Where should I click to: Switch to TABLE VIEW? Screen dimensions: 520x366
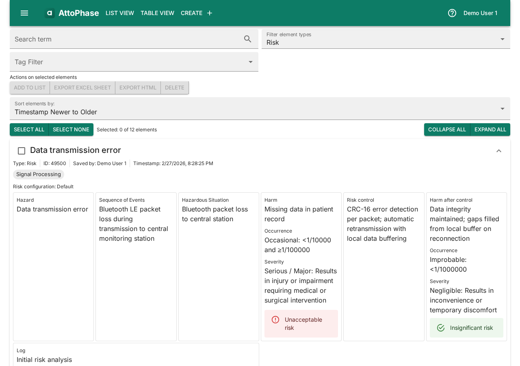click(x=157, y=12)
